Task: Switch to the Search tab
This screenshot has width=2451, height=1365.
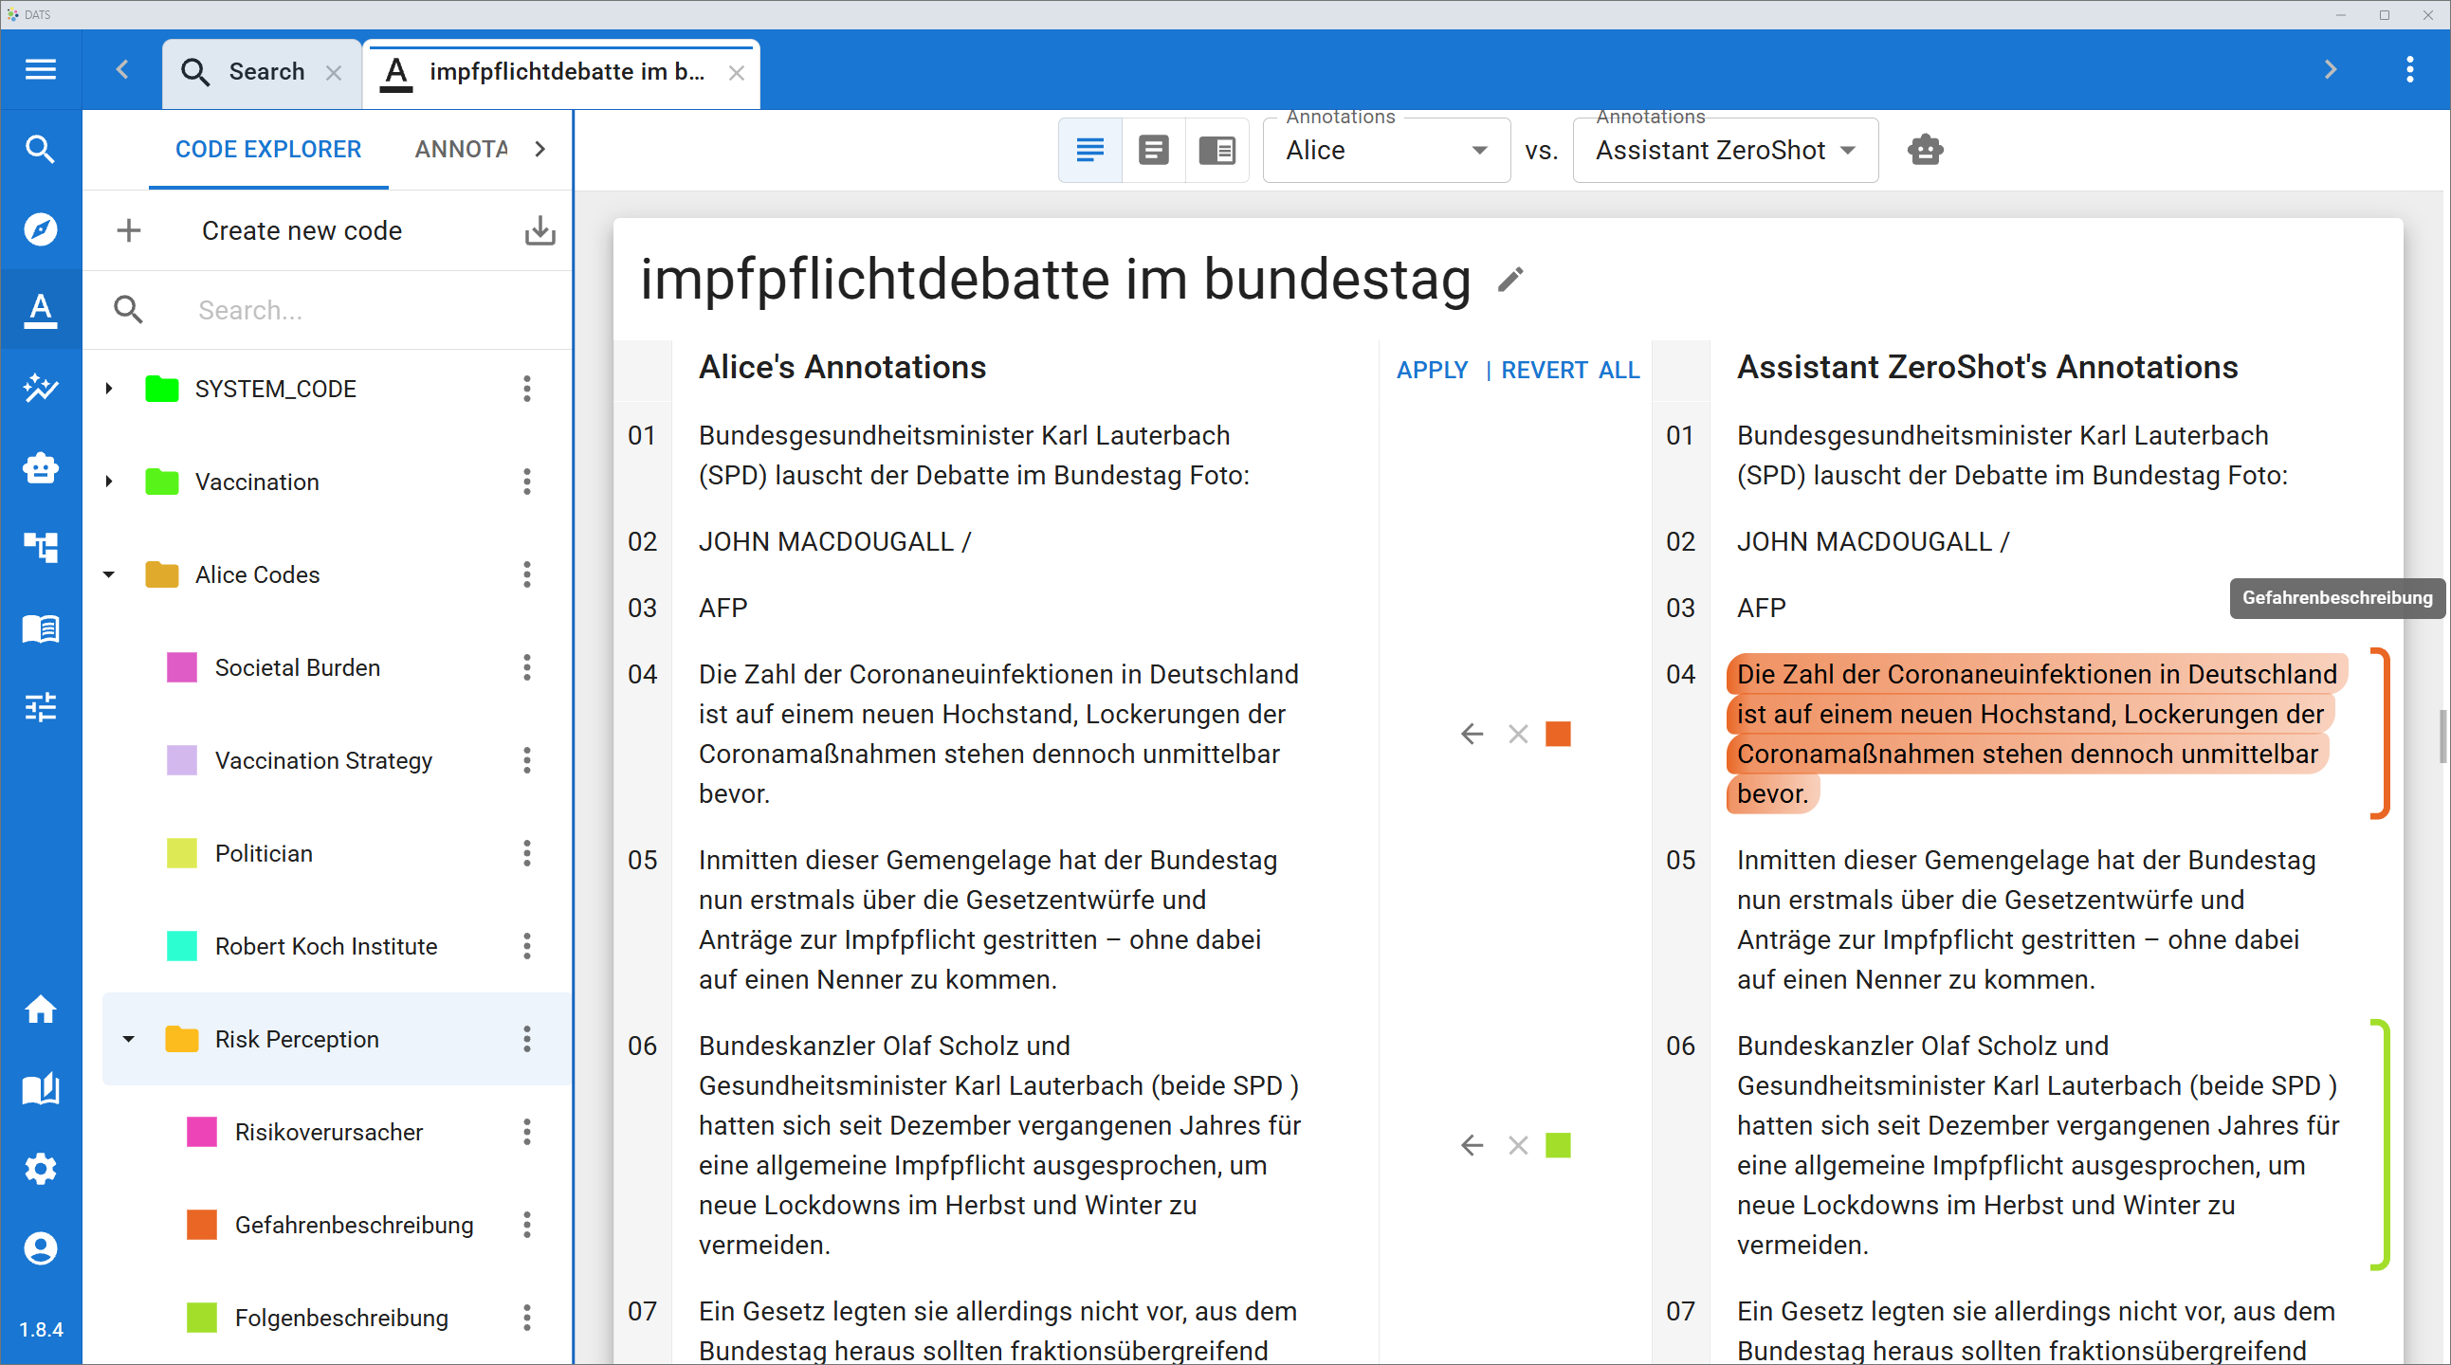Action: click(x=262, y=72)
